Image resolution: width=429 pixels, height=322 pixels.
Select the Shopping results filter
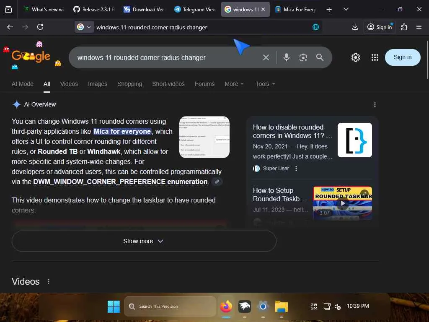(130, 84)
